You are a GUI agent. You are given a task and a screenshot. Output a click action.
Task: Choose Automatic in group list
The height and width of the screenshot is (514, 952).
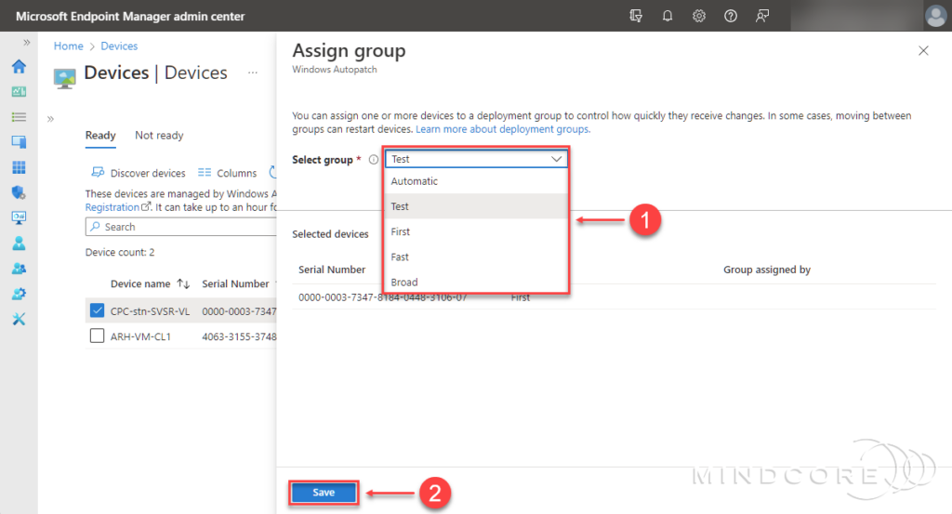point(477,181)
